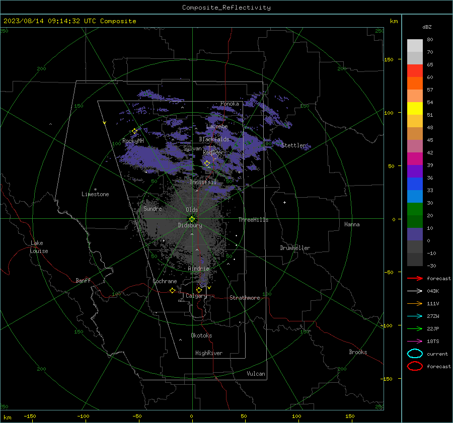Select the yellow diamond marker below Cochrane
The image size is (453, 423).
point(172,290)
